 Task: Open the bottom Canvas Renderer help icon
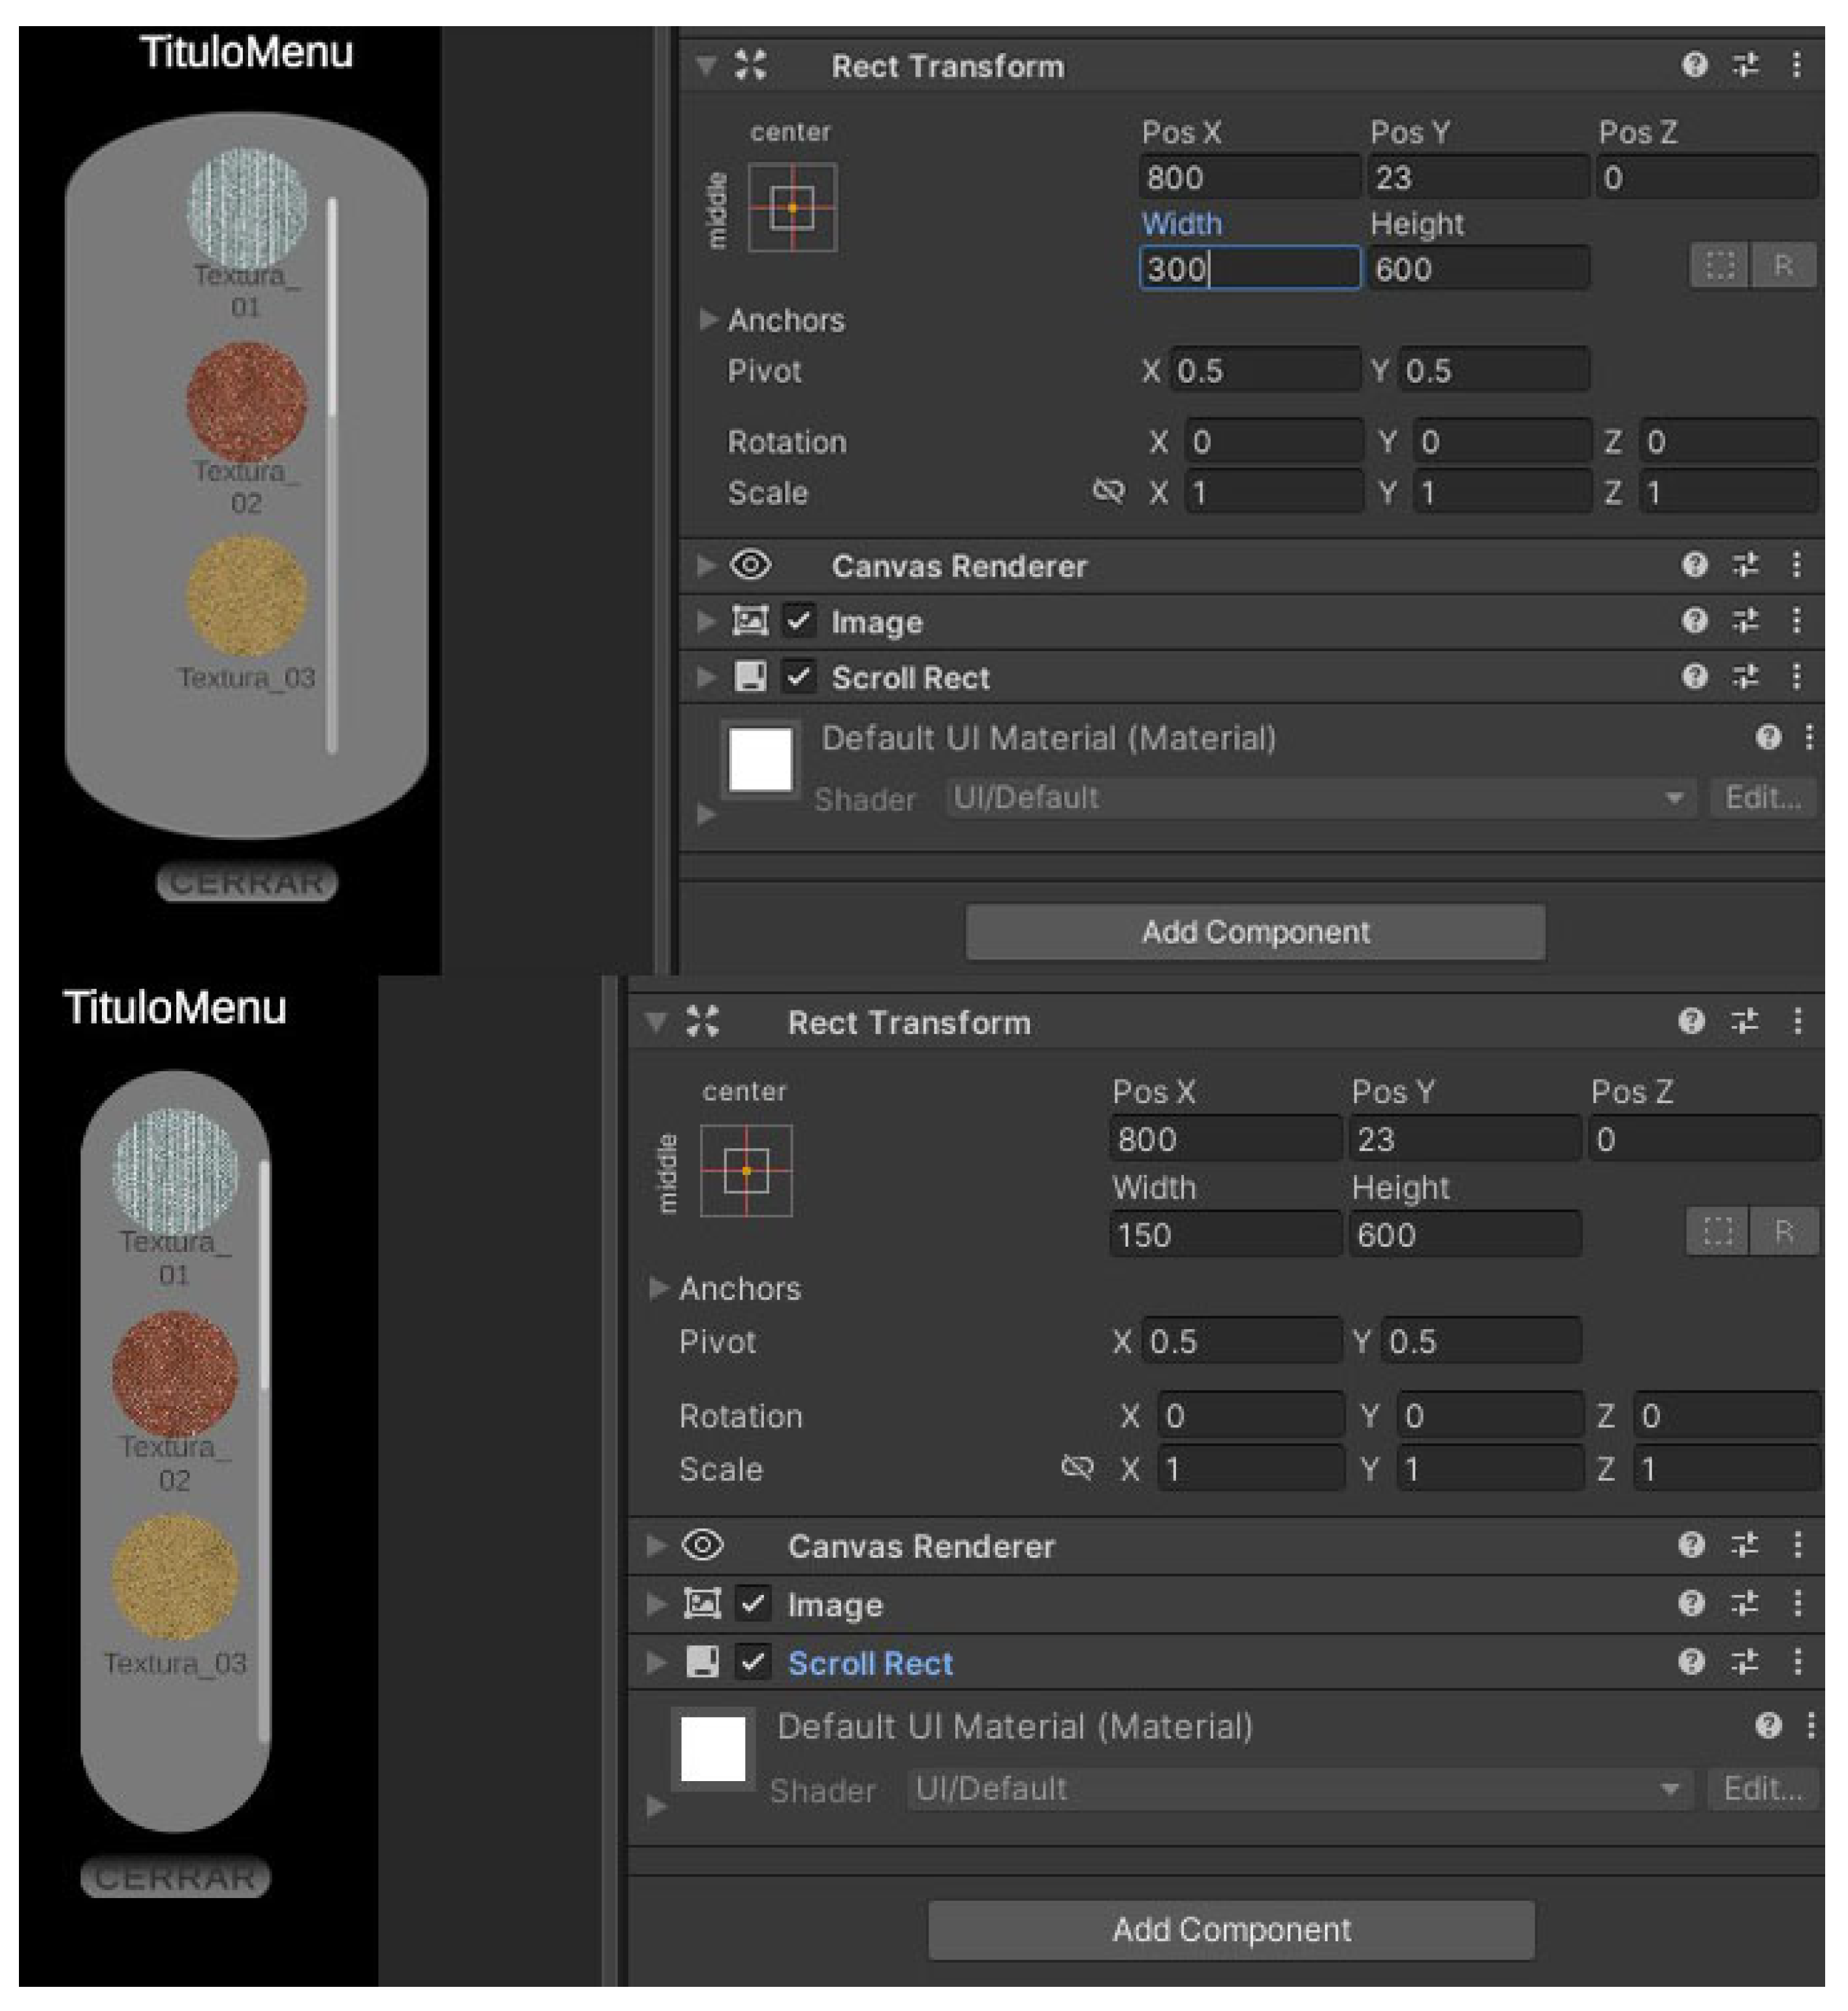(1691, 1545)
